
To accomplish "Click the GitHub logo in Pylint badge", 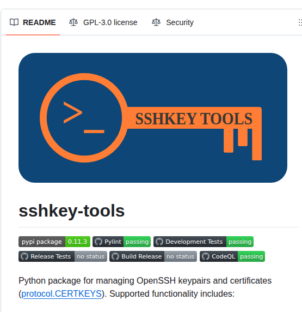I will [x=98, y=242].
